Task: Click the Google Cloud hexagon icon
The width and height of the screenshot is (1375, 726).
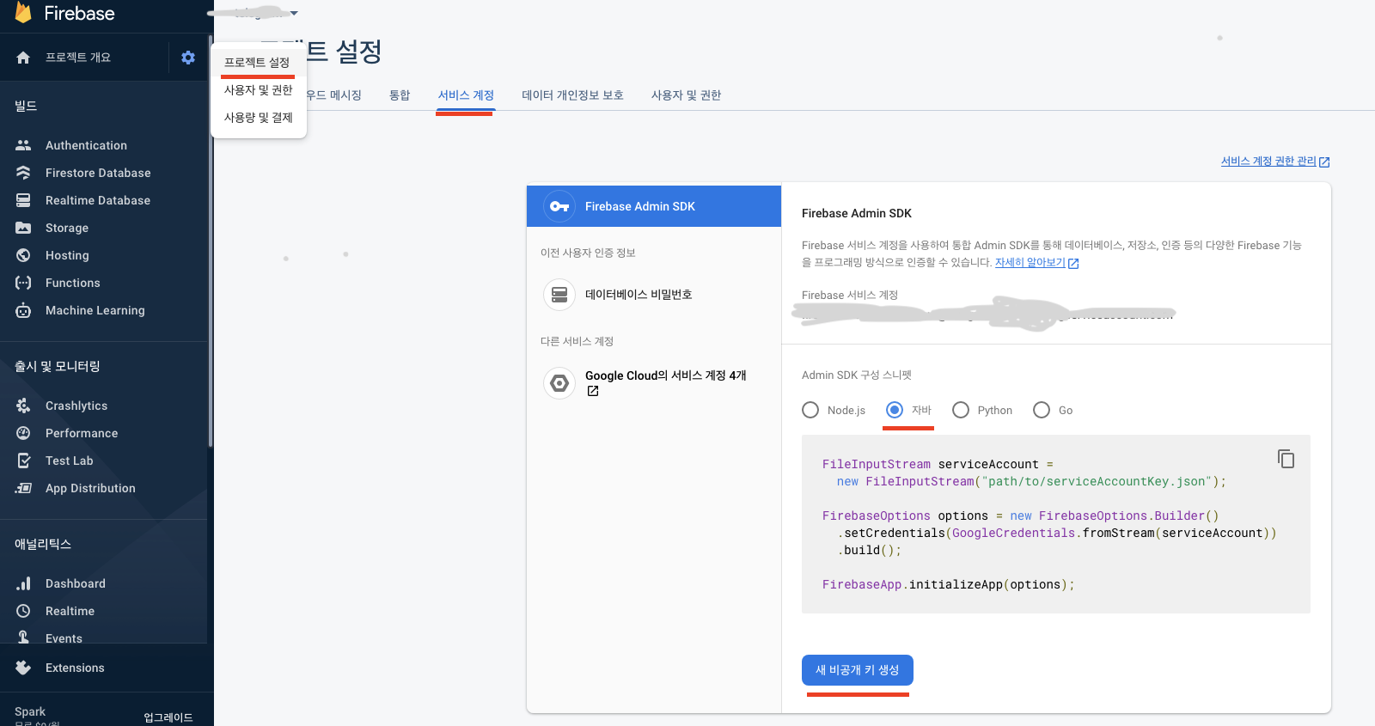Action: [x=559, y=383]
